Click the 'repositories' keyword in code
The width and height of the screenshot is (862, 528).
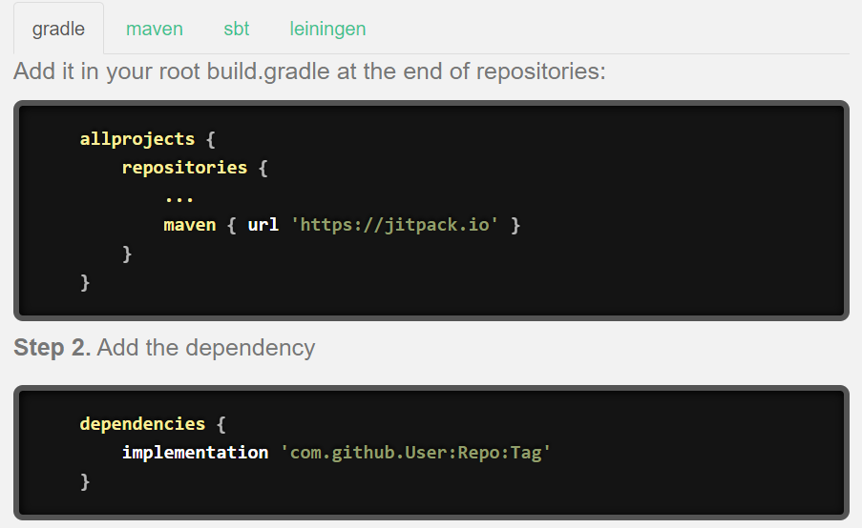point(185,168)
